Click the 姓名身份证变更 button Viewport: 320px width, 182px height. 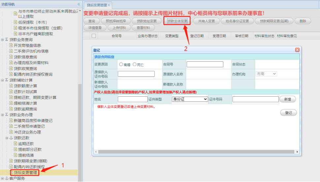coord(237,21)
